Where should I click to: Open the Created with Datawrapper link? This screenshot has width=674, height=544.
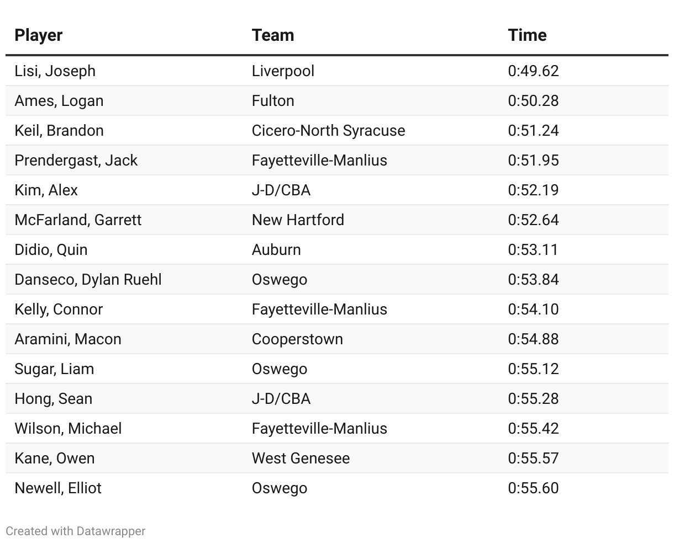click(75, 531)
